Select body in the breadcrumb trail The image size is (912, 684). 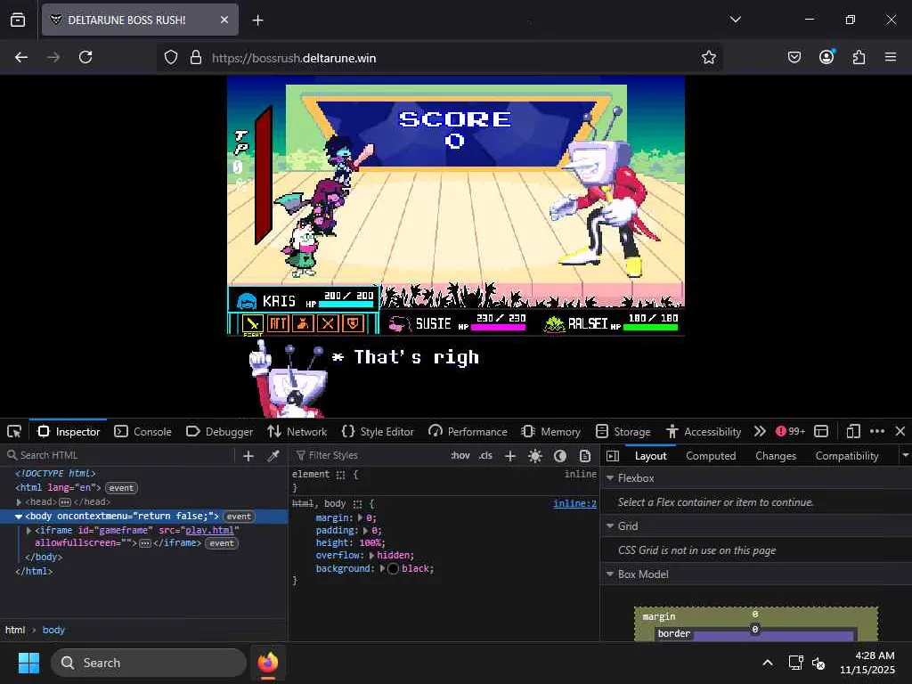click(x=53, y=630)
